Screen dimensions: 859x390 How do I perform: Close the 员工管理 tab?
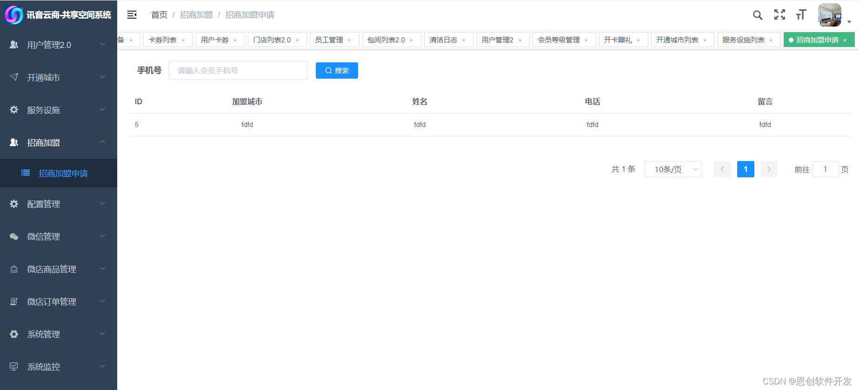(350, 40)
